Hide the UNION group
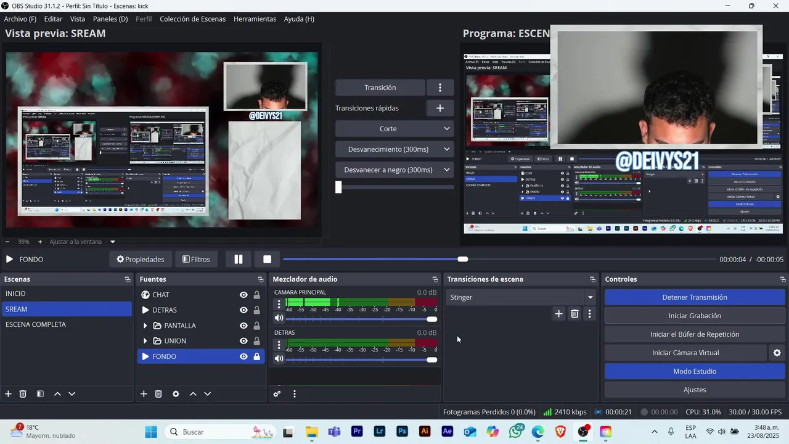789x444 pixels. click(244, 341)
